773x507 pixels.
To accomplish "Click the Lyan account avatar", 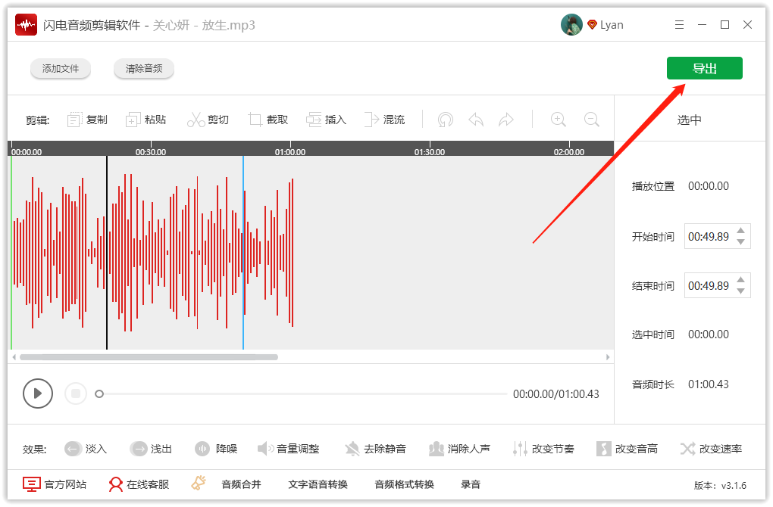I will coord(571,24).
